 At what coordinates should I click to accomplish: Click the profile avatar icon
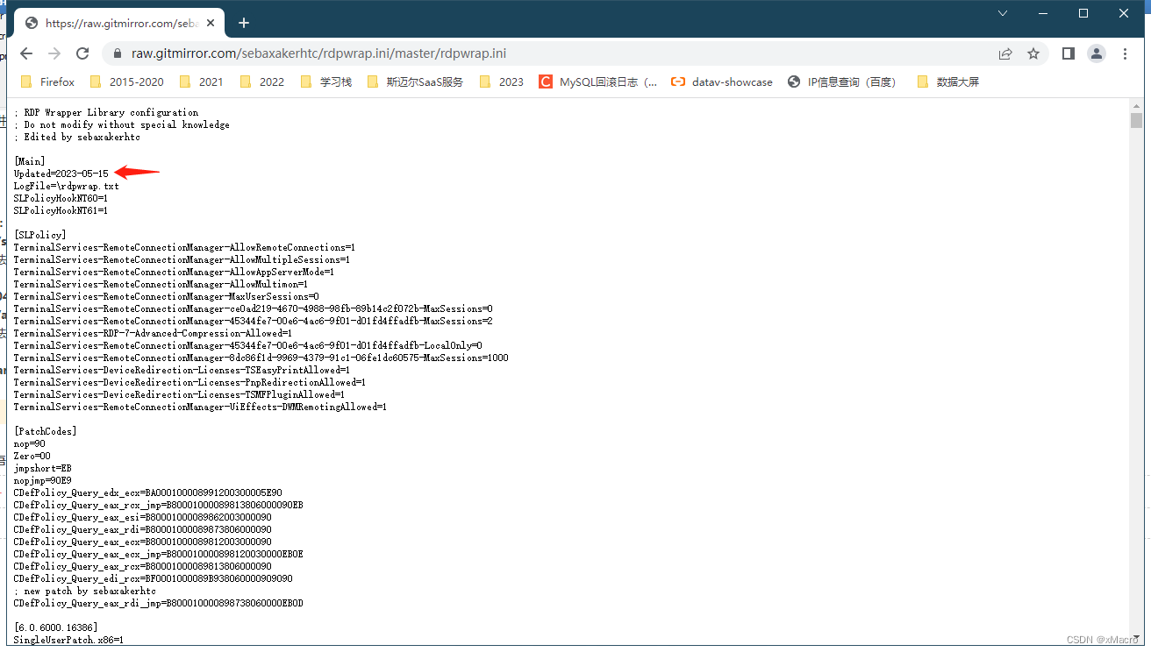coord(1096,53)
